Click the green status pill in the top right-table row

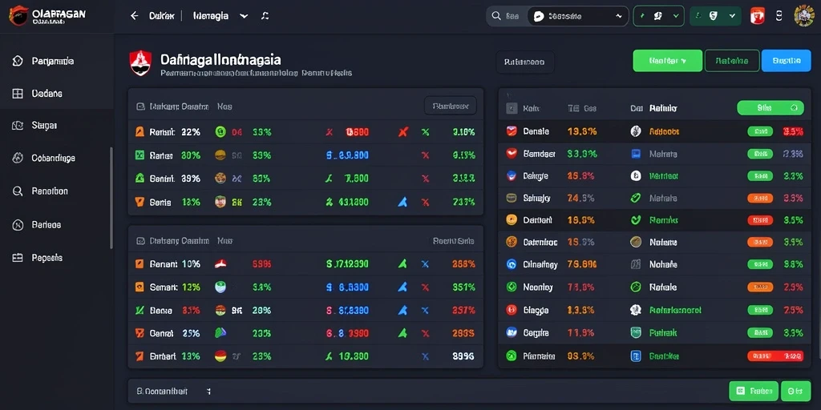[760, 132]
